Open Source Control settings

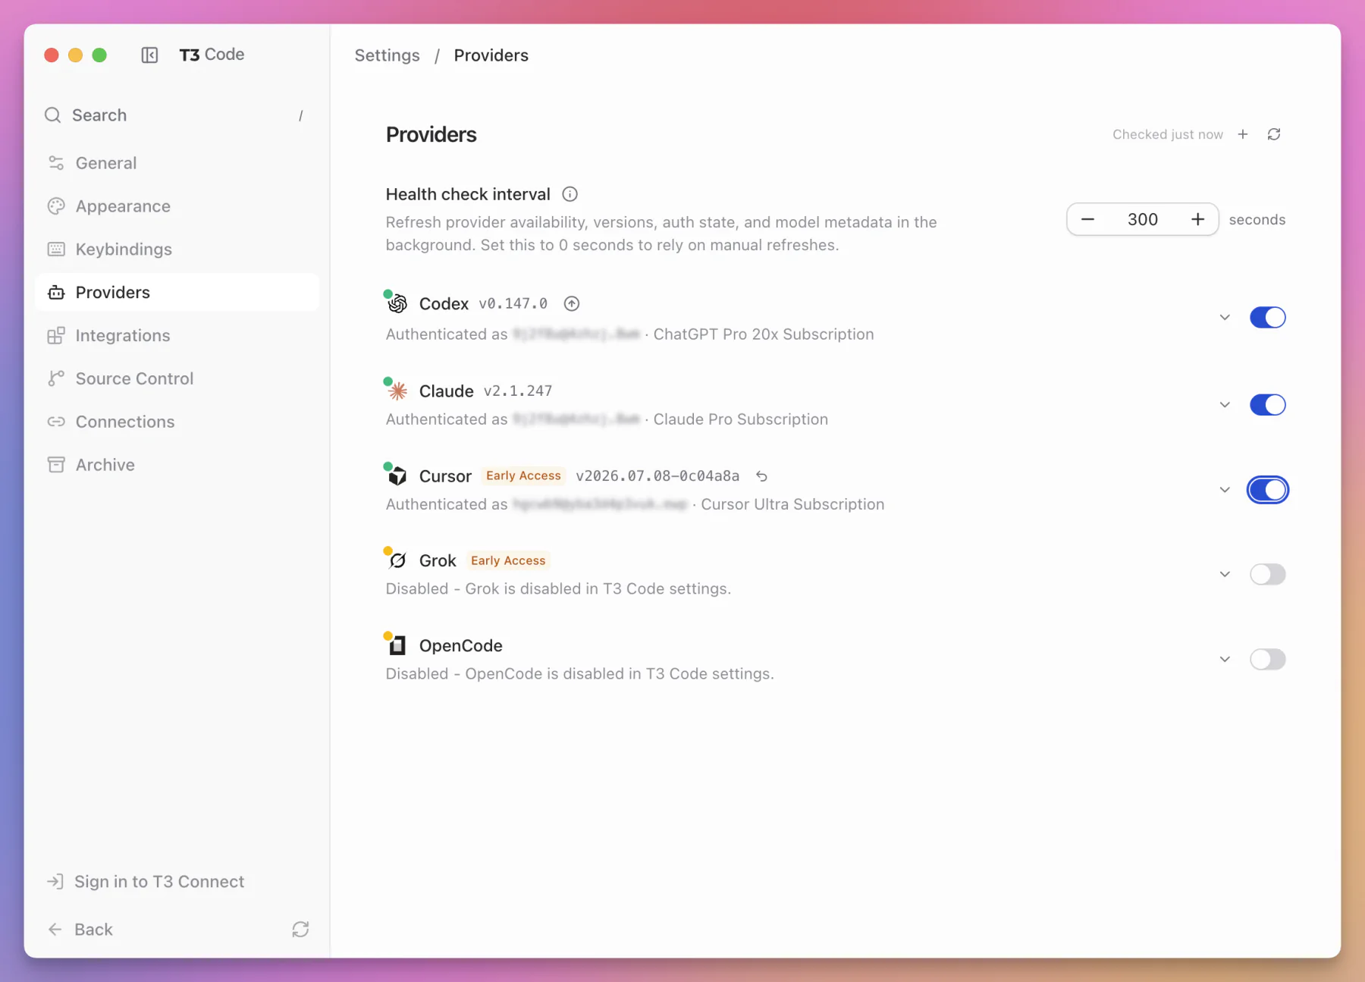(177, 378)
